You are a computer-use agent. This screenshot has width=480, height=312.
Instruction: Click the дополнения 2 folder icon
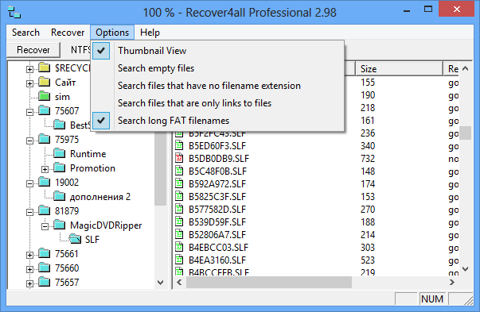(x=60, y=197)
